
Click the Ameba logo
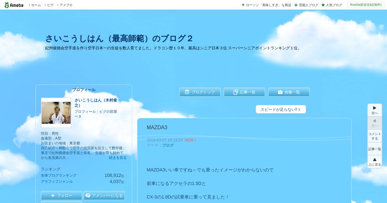[x=14, y=5]
